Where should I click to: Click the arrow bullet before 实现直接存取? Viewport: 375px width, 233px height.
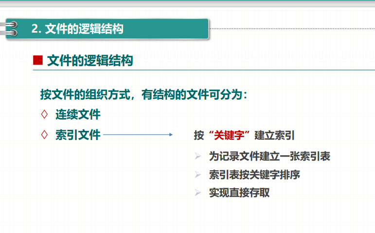point(198,193)
